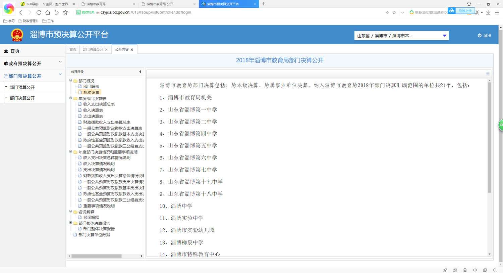Collapse the 年度部门决算表 tree folder
503x273 pixels.
point(71,98)
